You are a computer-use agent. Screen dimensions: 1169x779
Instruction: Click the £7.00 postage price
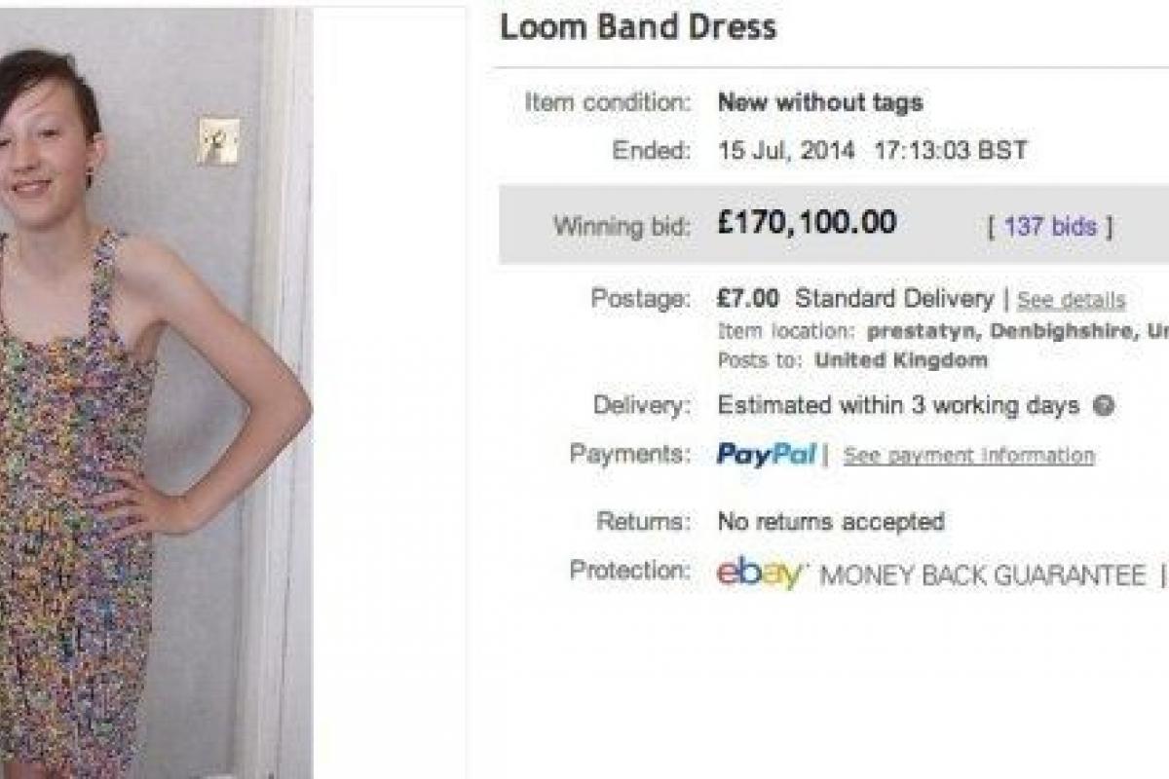tap(748, 298)
